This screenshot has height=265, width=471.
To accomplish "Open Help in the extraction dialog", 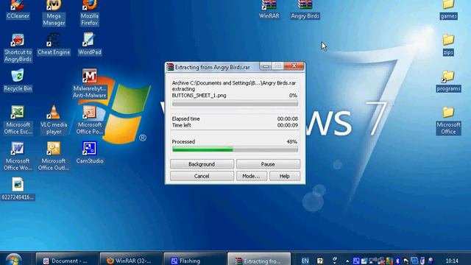I will pos(285,176).
